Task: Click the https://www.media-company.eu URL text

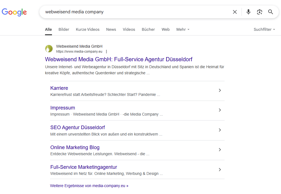Action: click(x=79, y=52)
